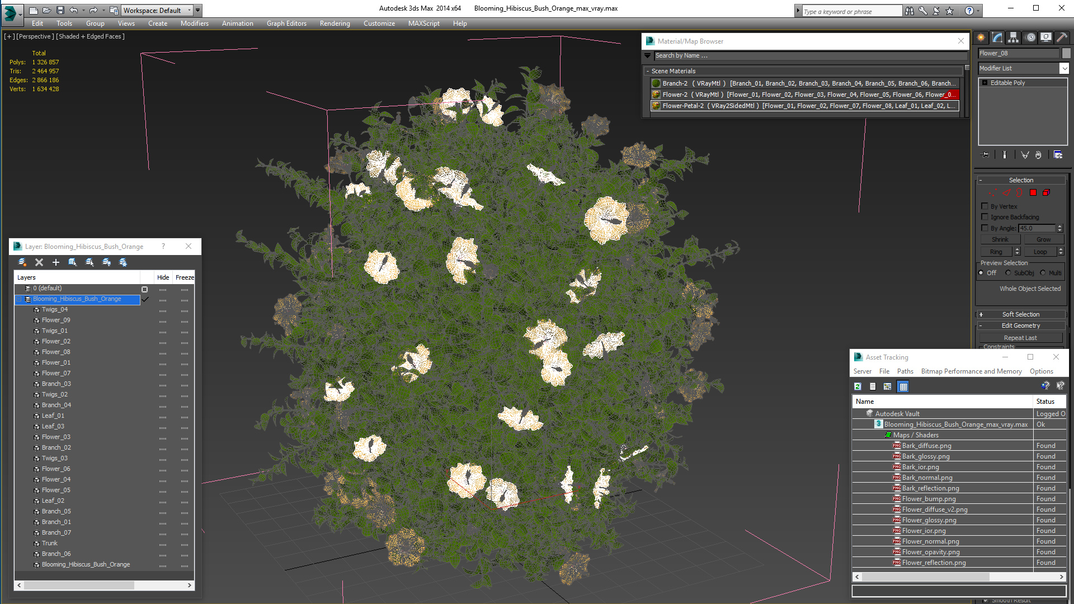Viewport: 1074px width, 604px height.
Task: Click Delete layer X icon in Layer dialog
Action: pyautogui.click(x=39, y=262)
